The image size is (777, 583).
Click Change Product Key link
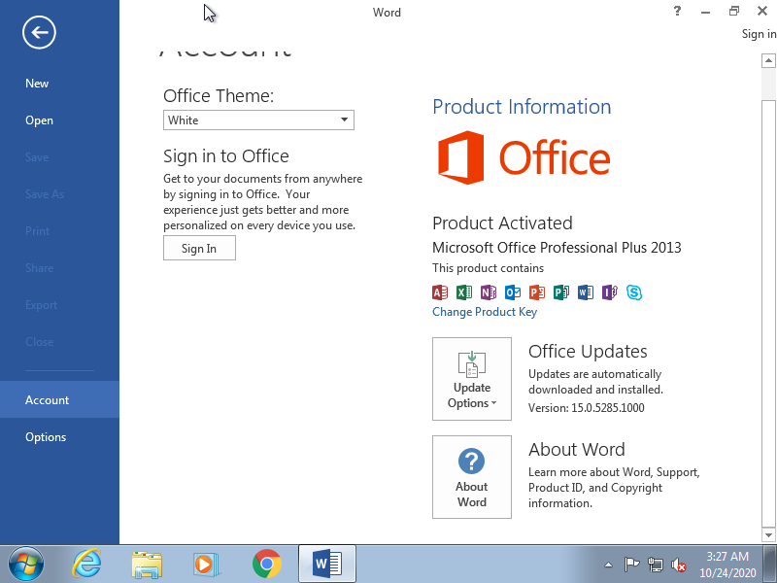[x=485, y=312]
